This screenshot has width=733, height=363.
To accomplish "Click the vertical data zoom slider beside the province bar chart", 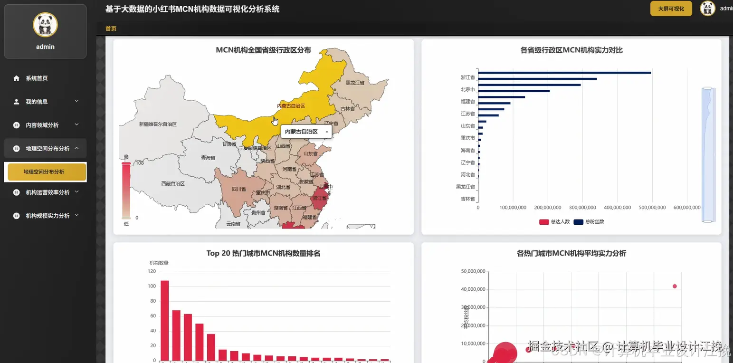I will click(708, 154).
